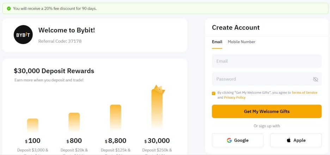Viewport: 330px width, 155px height.
Task: Click 'Deposit $20k &' text
Action: (x=74, y=150)
